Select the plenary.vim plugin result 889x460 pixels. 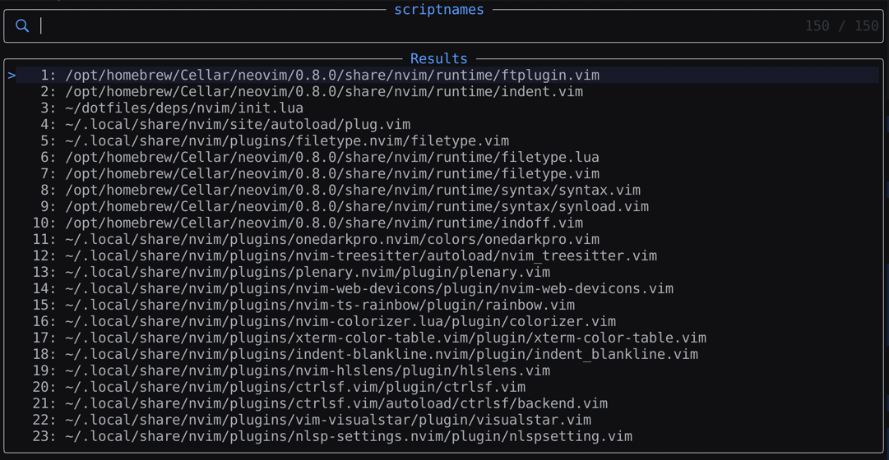coord(308,272)
